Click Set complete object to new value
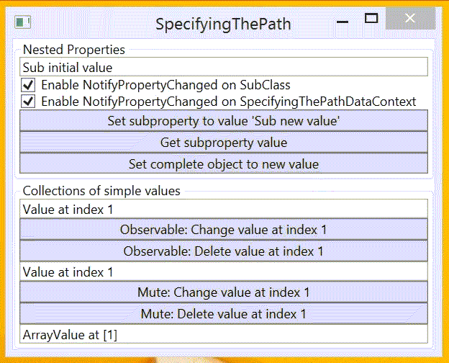Image resolution: width=449 pixels, height=363 pixels. tap(224, 163)
